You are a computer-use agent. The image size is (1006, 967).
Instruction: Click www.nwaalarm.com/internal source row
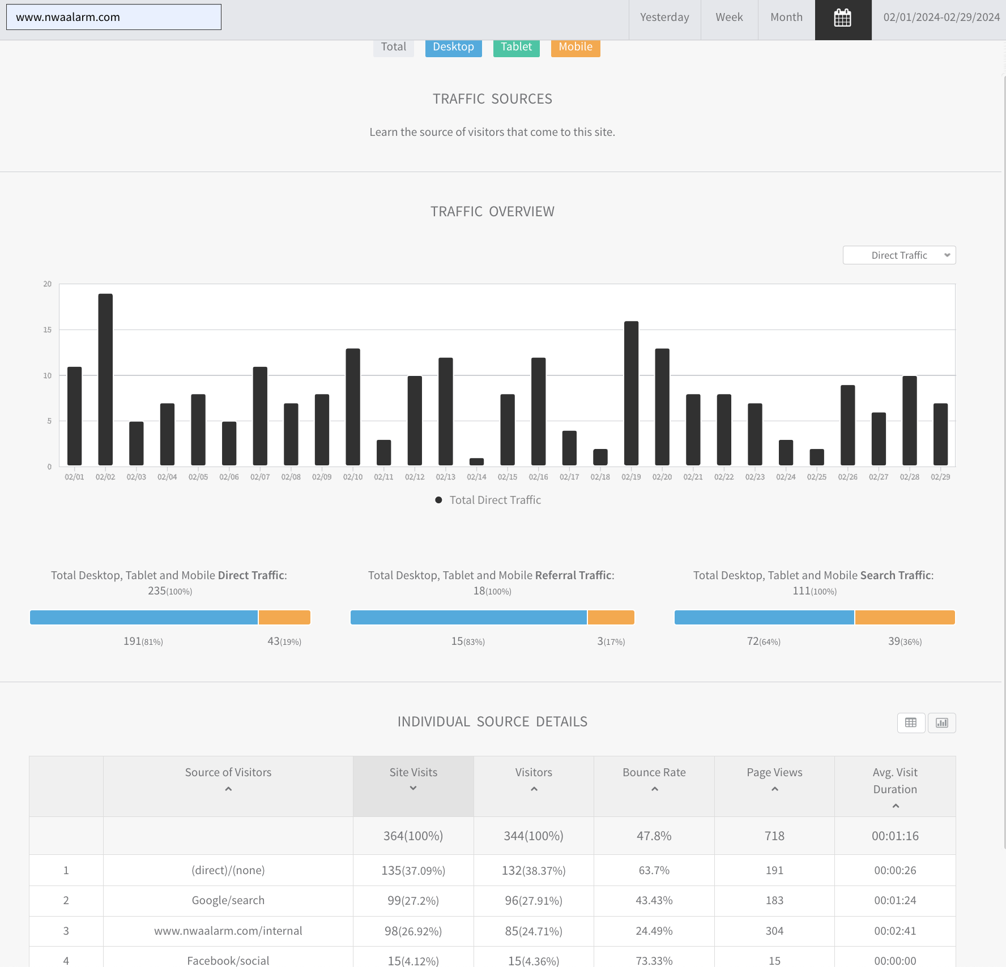click(x=492, y=931)
